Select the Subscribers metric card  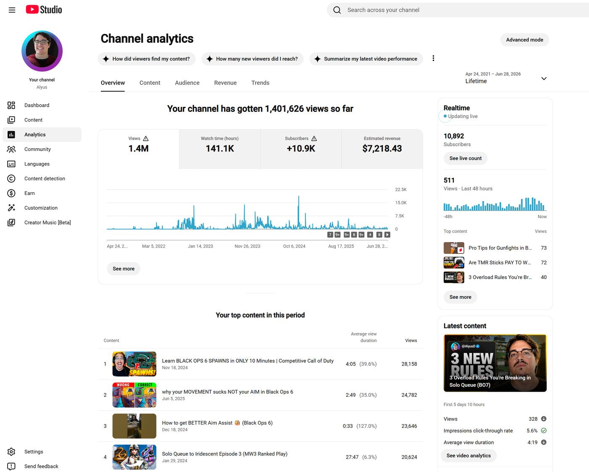pos(301,149)
